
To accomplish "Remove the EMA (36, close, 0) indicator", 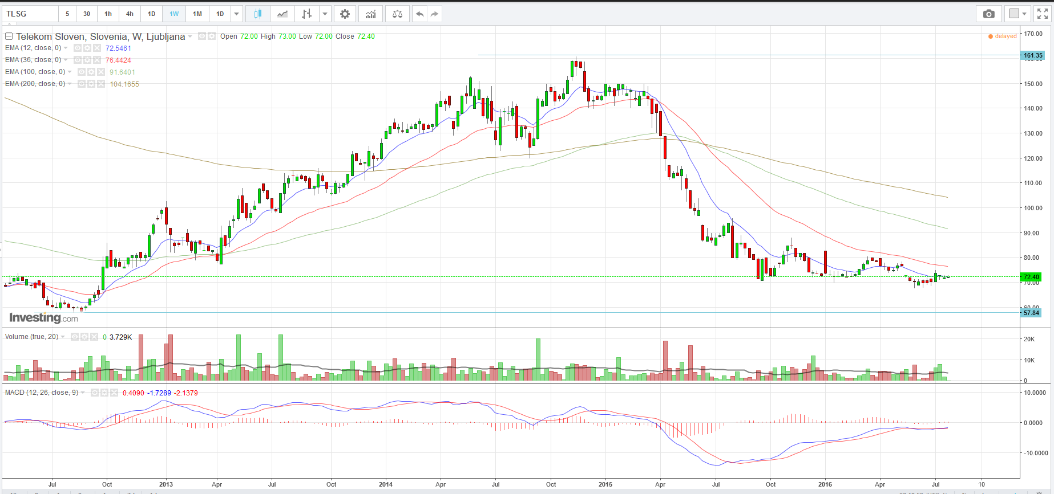I will (x=97, y=60).
